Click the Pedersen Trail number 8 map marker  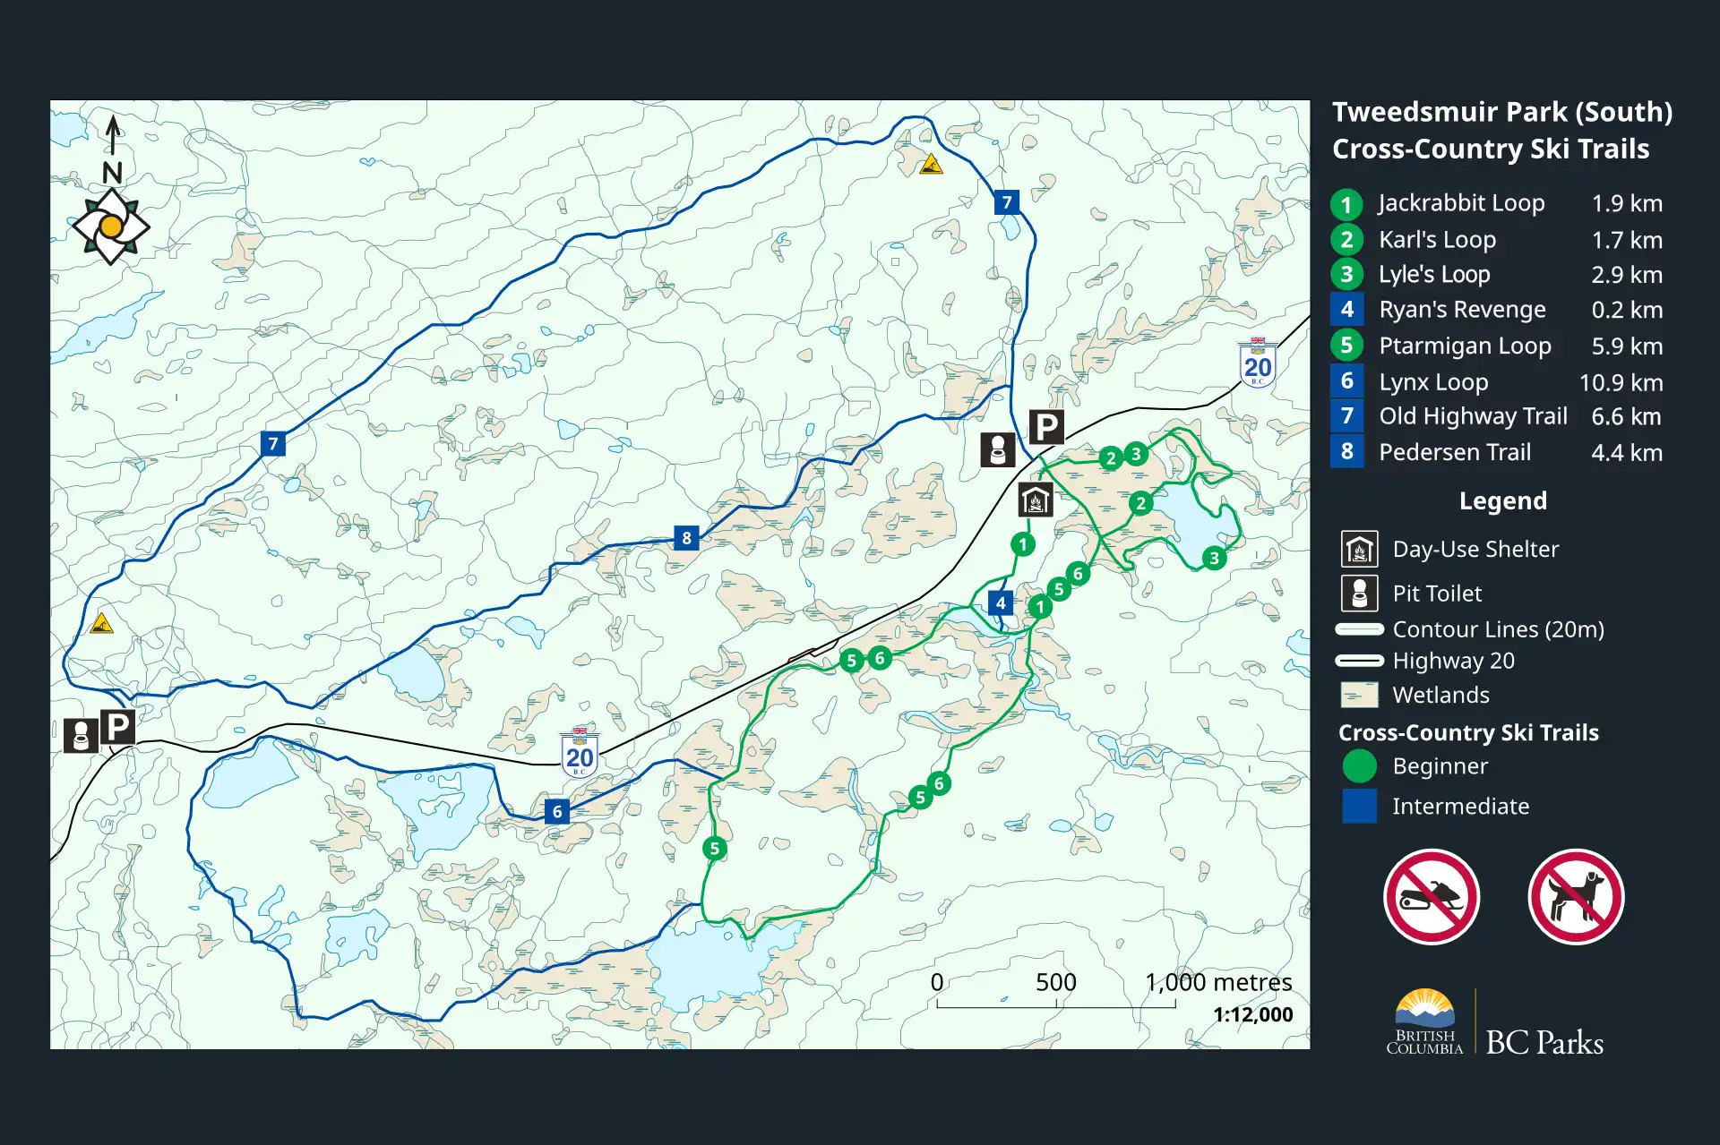click(686, 538)
